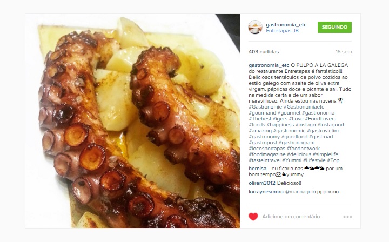View the 403 curtidas likes list
This screenshot has height=242, width=389.
pos(264,51)
